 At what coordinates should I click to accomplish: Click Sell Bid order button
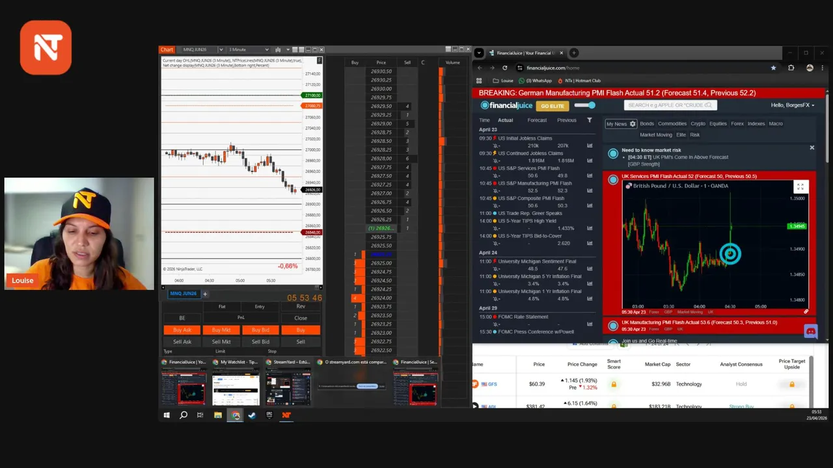coord(260,342)
